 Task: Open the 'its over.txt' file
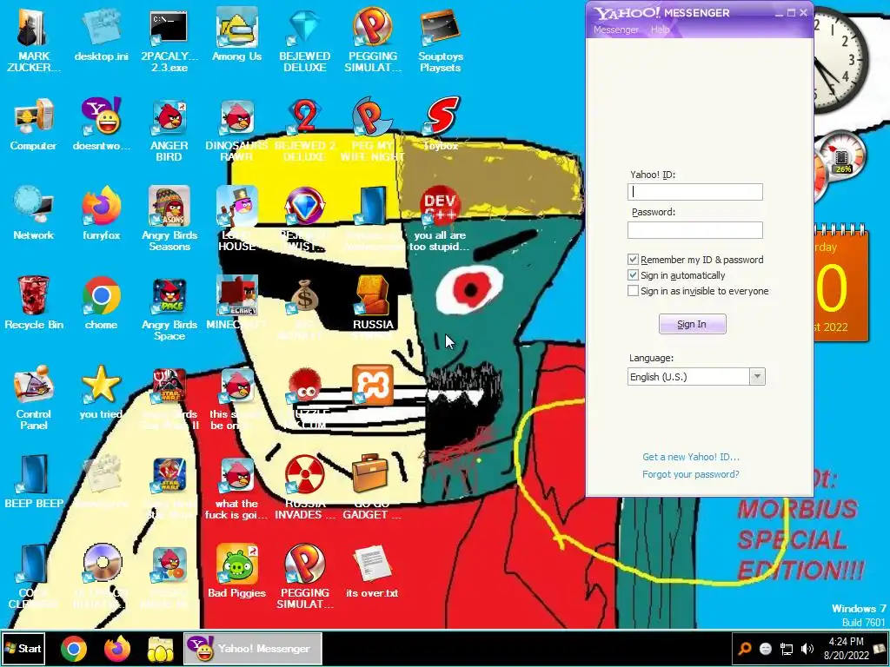click(372, 570)
